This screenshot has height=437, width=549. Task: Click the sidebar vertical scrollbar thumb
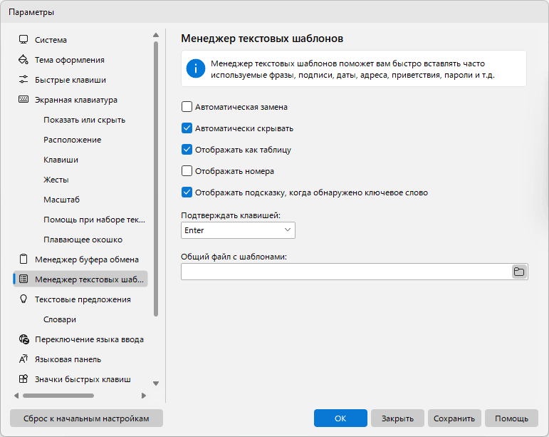(x=156, y=179)
